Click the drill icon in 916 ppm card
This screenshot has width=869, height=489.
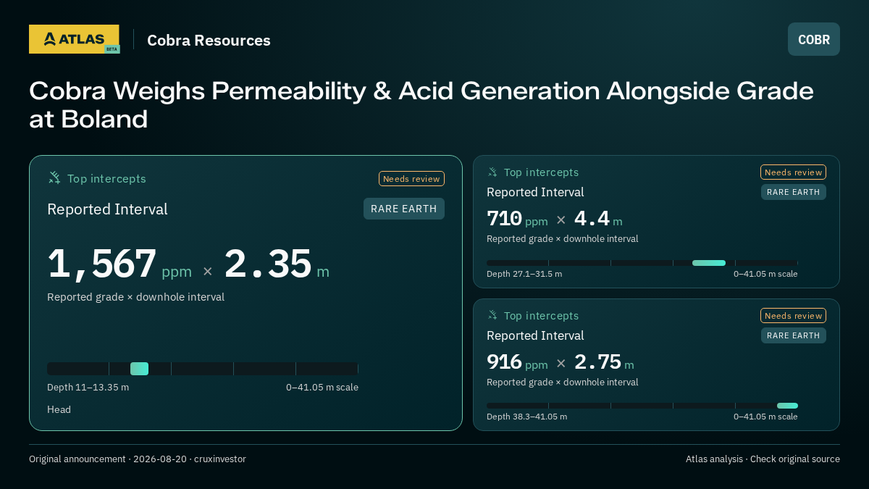tap(492, 315)
